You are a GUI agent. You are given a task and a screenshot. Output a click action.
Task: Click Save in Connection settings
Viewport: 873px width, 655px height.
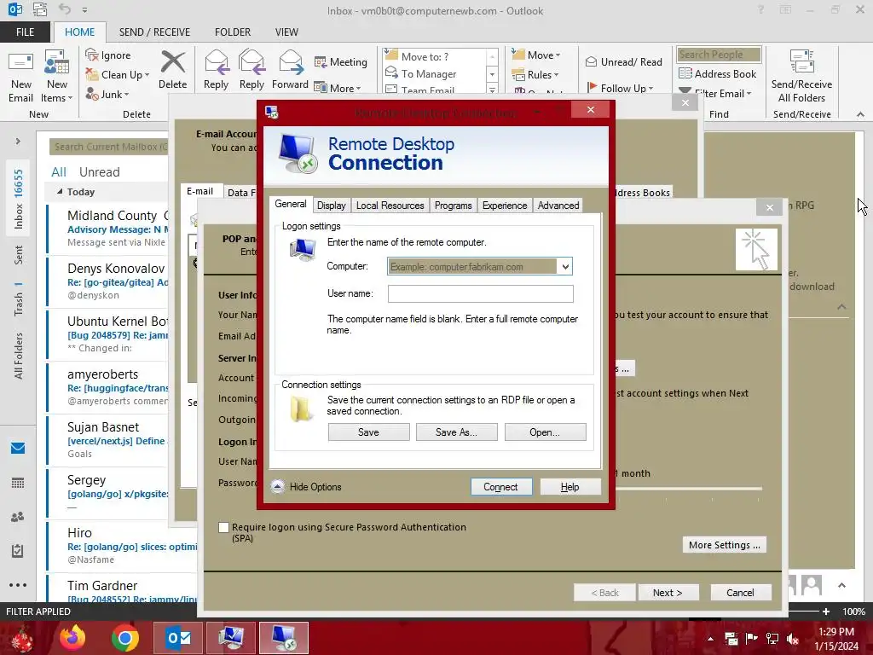pos(368,432)
